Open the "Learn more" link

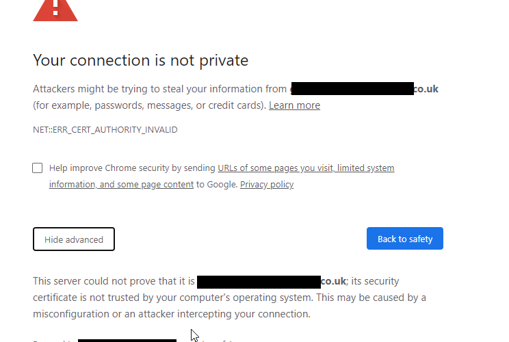click(294, 105)
